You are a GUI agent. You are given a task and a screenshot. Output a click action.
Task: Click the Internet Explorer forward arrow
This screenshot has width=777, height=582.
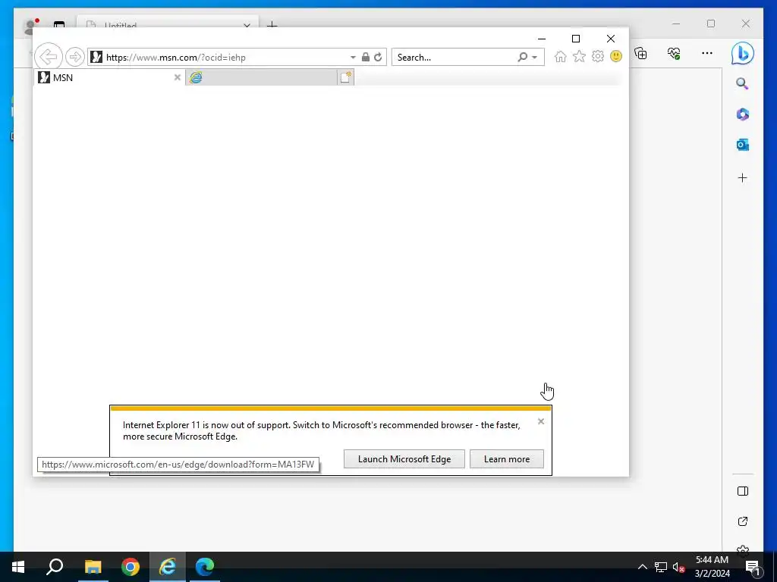pyautogui.click(x=75, y=57)
